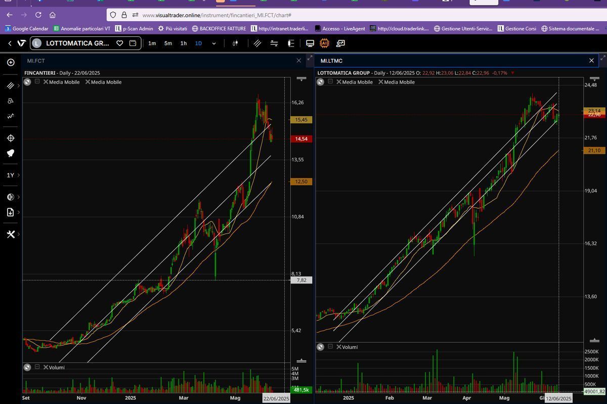
Task: Collapse indicator legend in Lottomatica chart
Action: point(330,81)
